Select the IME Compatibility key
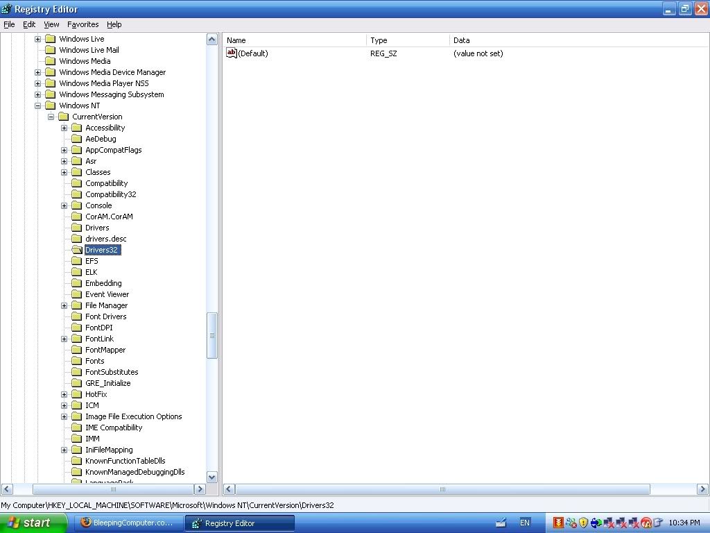This screenshot has width=710, height=533. tap(114, 428)
